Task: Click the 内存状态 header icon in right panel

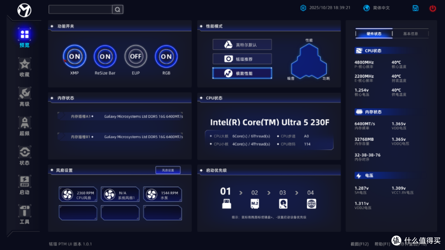Action: [x=359, y=112]
